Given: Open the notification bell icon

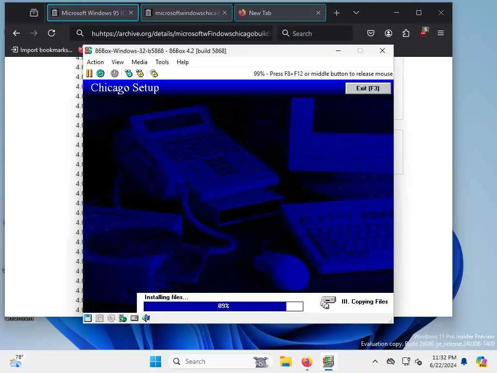Looking at the screenshot, I should tap(464, 361).
